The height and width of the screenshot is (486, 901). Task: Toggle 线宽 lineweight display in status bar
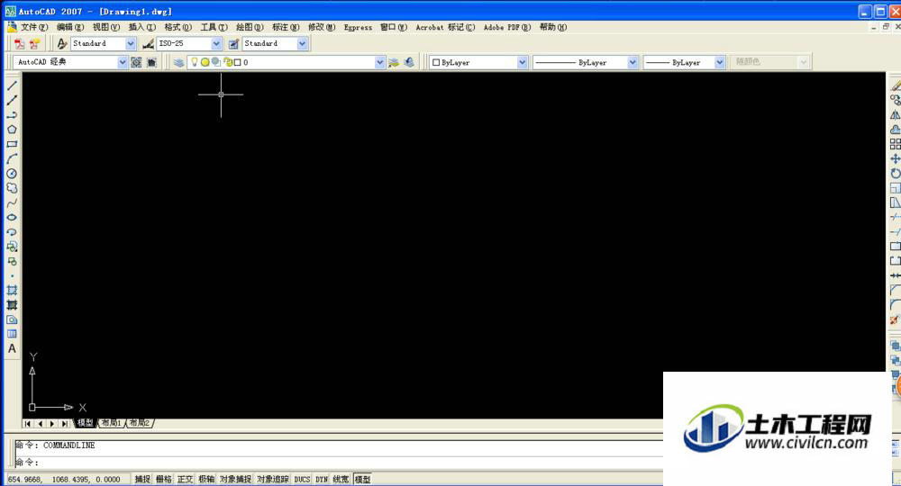point(341,479)
